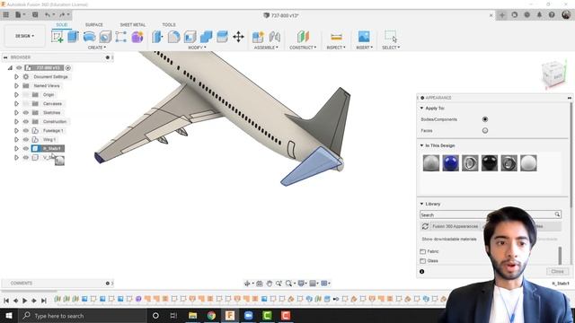Click the Undo arrow
The height and width of the screenshot is (323, 575).
pos(48,15)
